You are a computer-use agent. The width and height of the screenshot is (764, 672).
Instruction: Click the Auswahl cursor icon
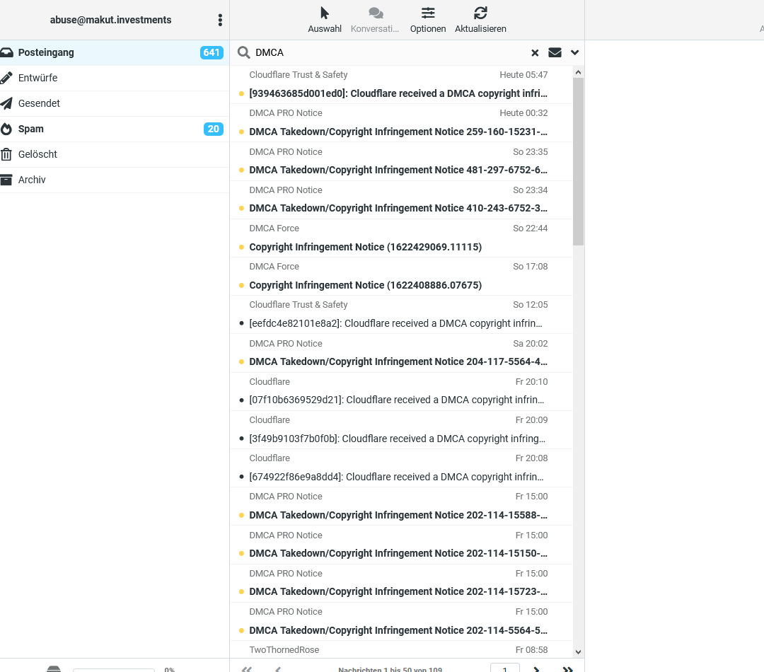[325, 13]
